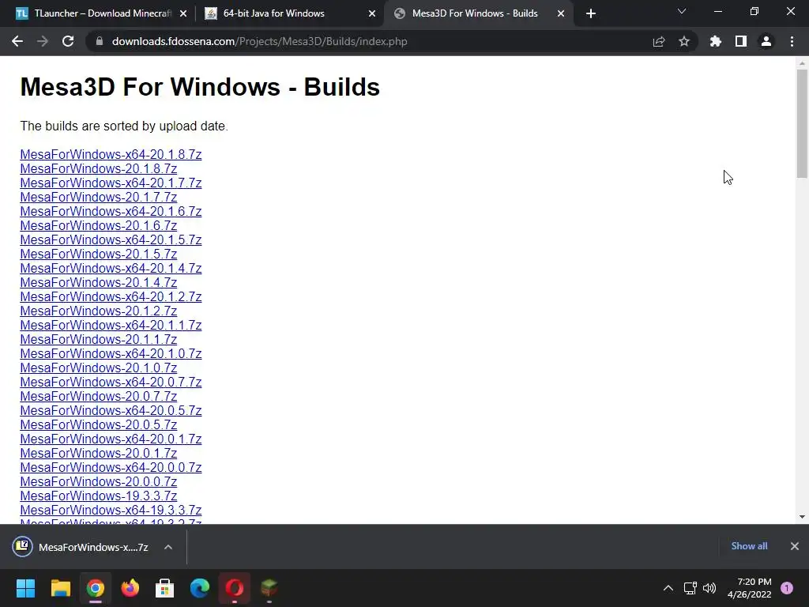Show all downloads
Screen dimensions: 809x607
[749, 546]
